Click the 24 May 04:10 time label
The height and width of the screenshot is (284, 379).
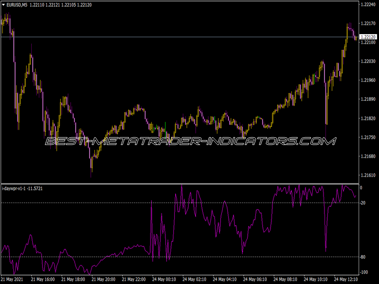click(225, 279)
